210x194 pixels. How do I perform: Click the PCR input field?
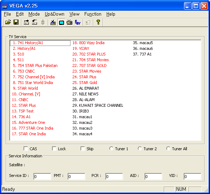pos(114,177)
